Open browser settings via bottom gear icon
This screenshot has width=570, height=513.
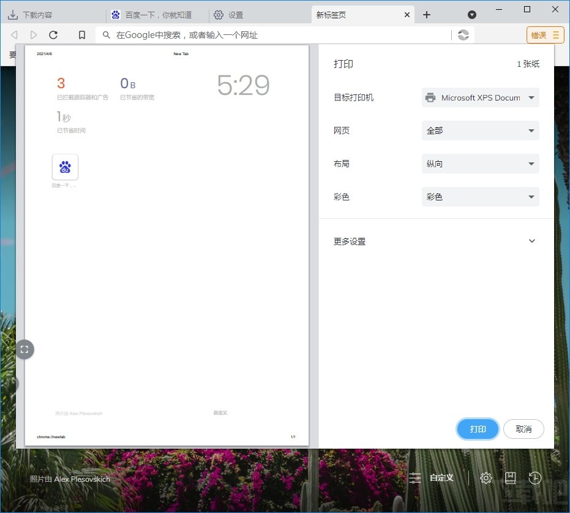486,478
